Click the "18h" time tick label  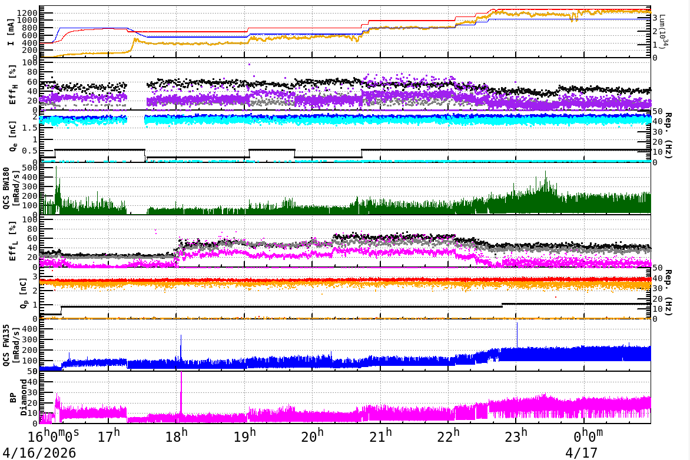pyautogui.click(x=177, y=436)
